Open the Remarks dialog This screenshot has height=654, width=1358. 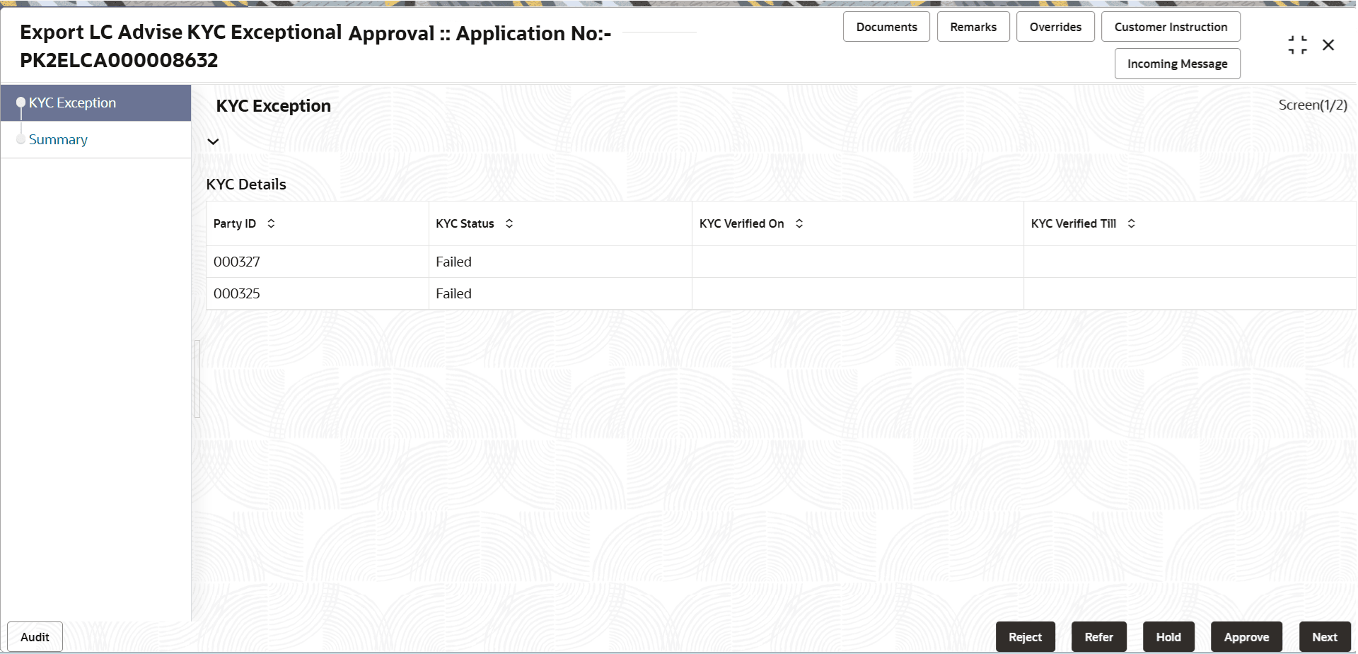[x=973, y=26]
